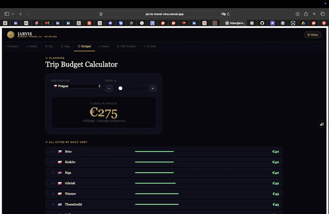Open the PDF Guides tab
The width and height of the screenshot is (329, 214).
coord(126,46)
